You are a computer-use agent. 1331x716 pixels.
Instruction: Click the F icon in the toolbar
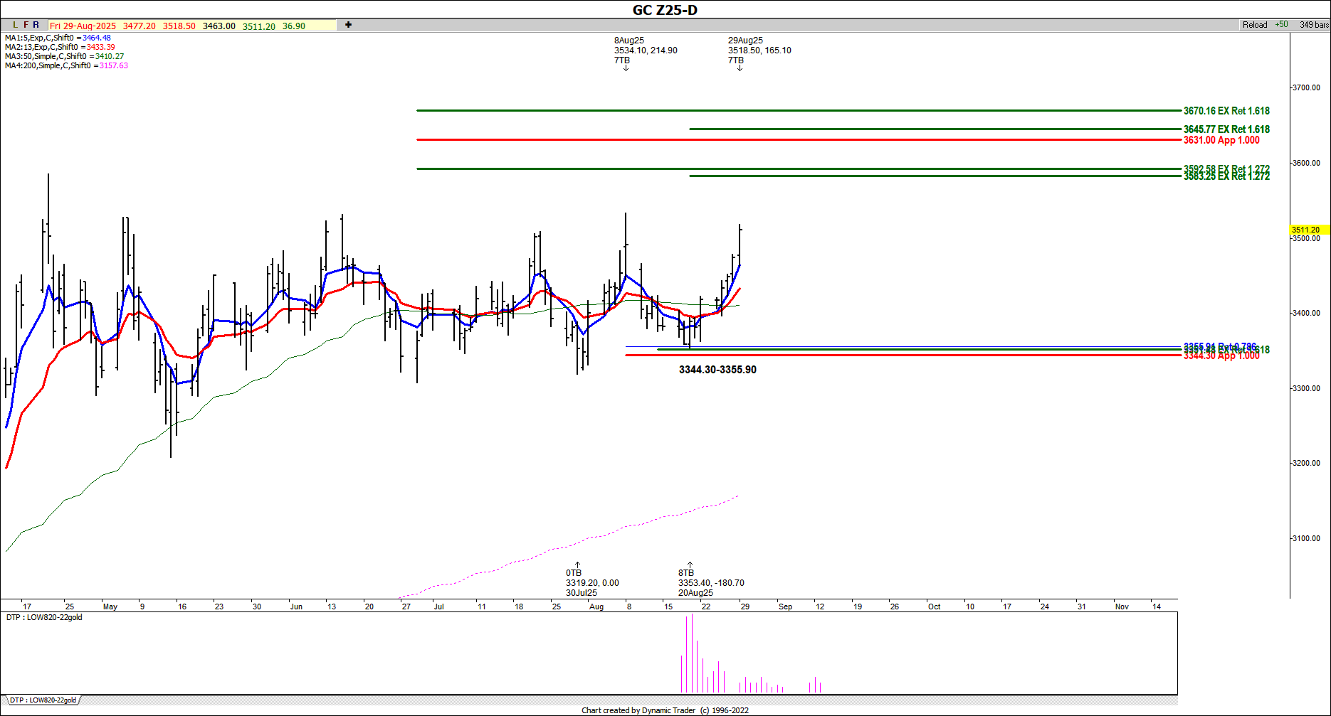point(26,25)
